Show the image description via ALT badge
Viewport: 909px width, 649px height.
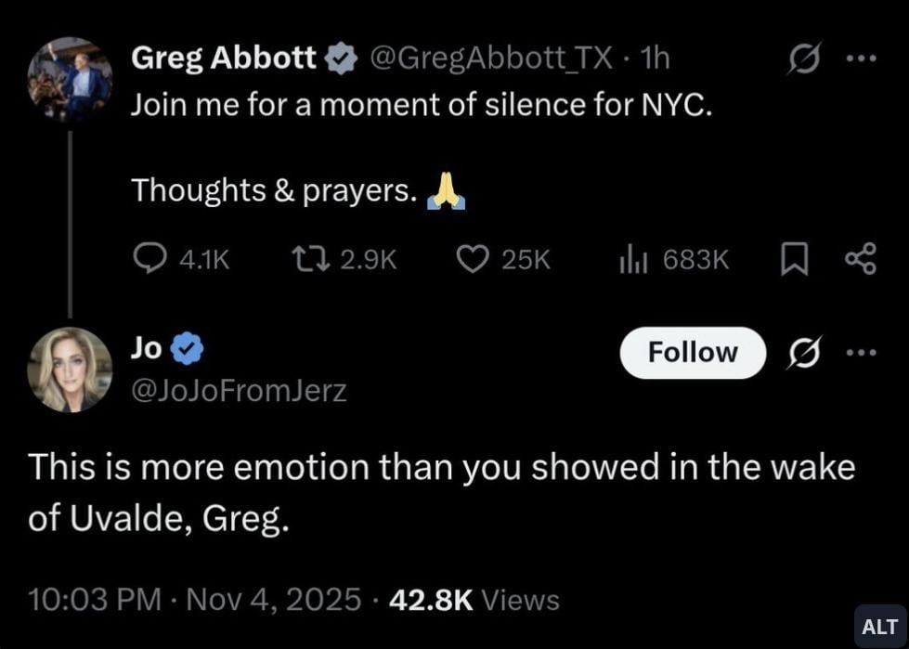coord(878,627)
